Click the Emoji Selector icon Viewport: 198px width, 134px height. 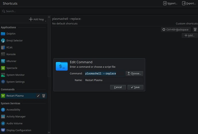pyautogui.click(x=3, y=41)
